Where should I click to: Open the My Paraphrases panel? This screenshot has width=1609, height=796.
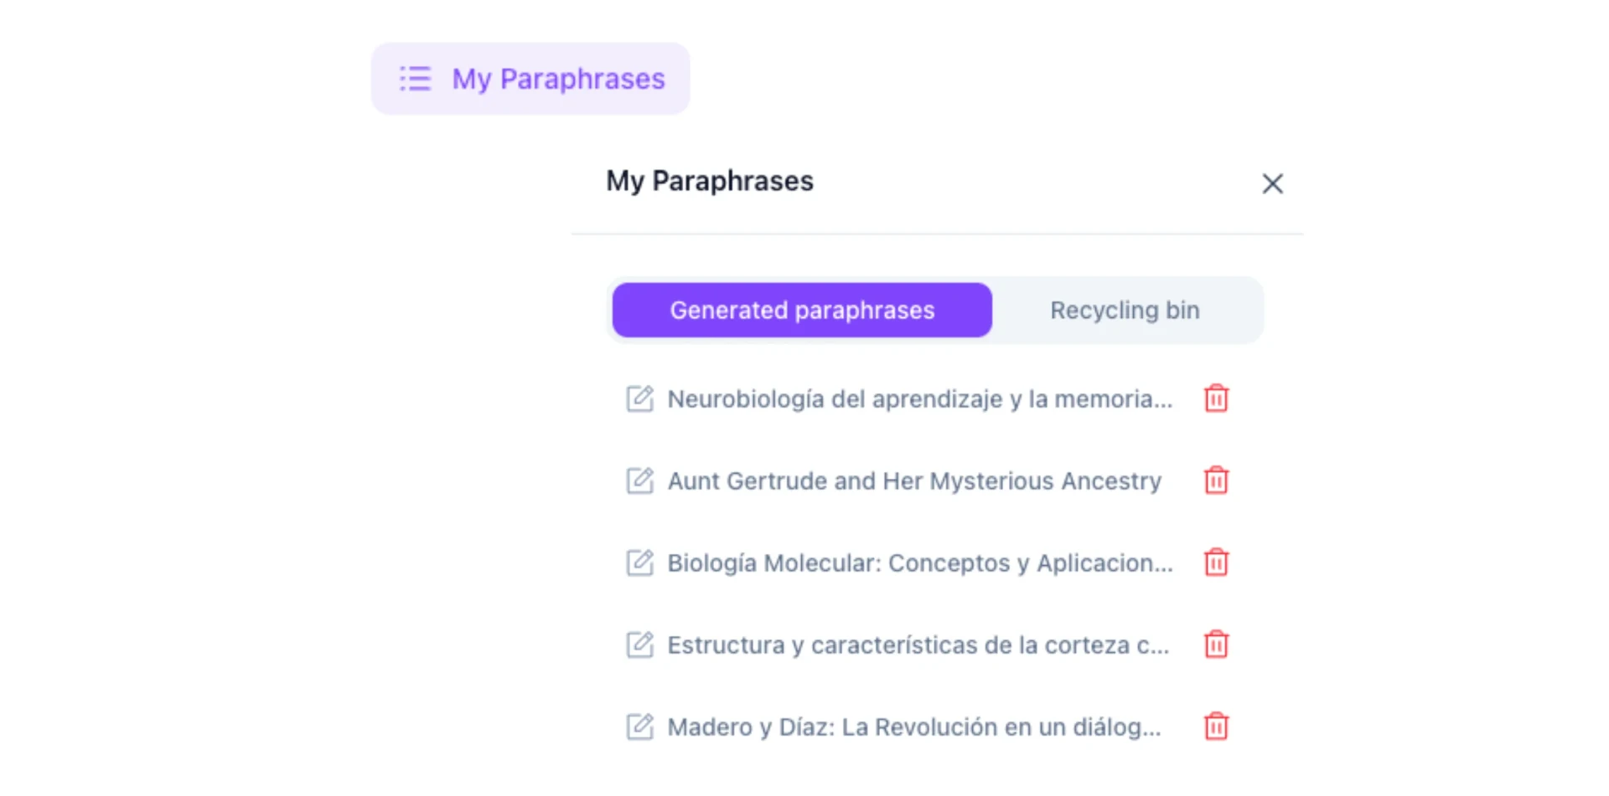point(530,78)
